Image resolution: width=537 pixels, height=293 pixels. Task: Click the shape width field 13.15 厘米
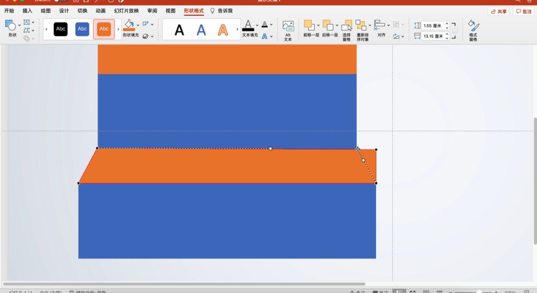[433, 36]
